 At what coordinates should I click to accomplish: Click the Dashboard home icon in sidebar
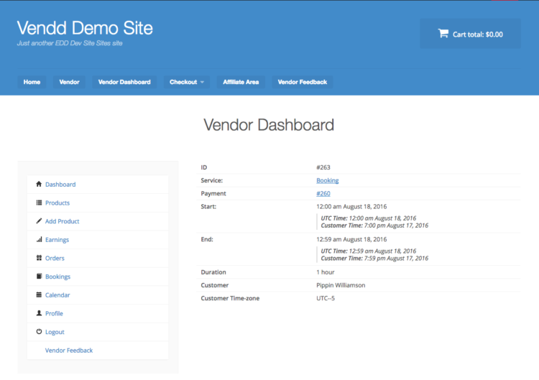pyautogui.click(x=39, y=184)
